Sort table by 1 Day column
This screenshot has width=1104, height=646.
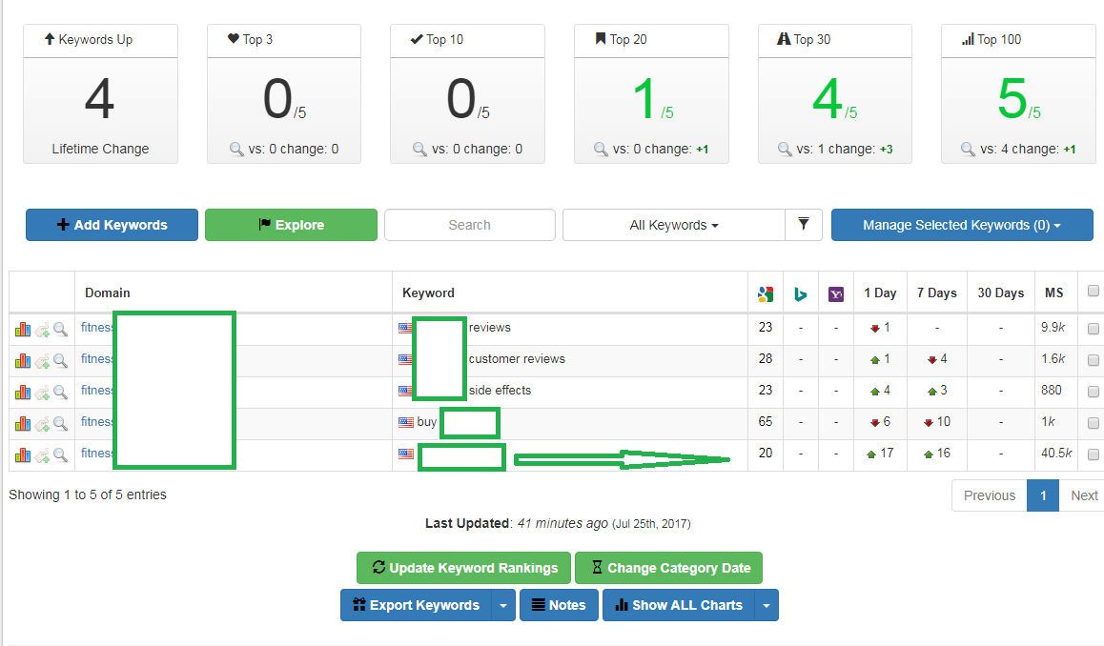pos(880,293)
